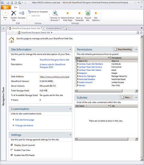Click the new tab icon beside Contacts tab
The height and width of the screenshot is (165, 144).
point(65,28)
